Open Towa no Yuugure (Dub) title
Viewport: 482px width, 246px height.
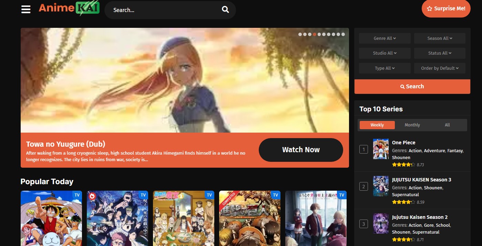tap(65, 144)
